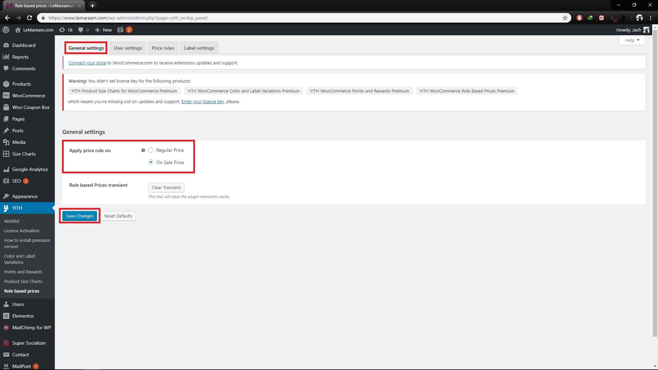Select the Regular Price radio button

151,150
